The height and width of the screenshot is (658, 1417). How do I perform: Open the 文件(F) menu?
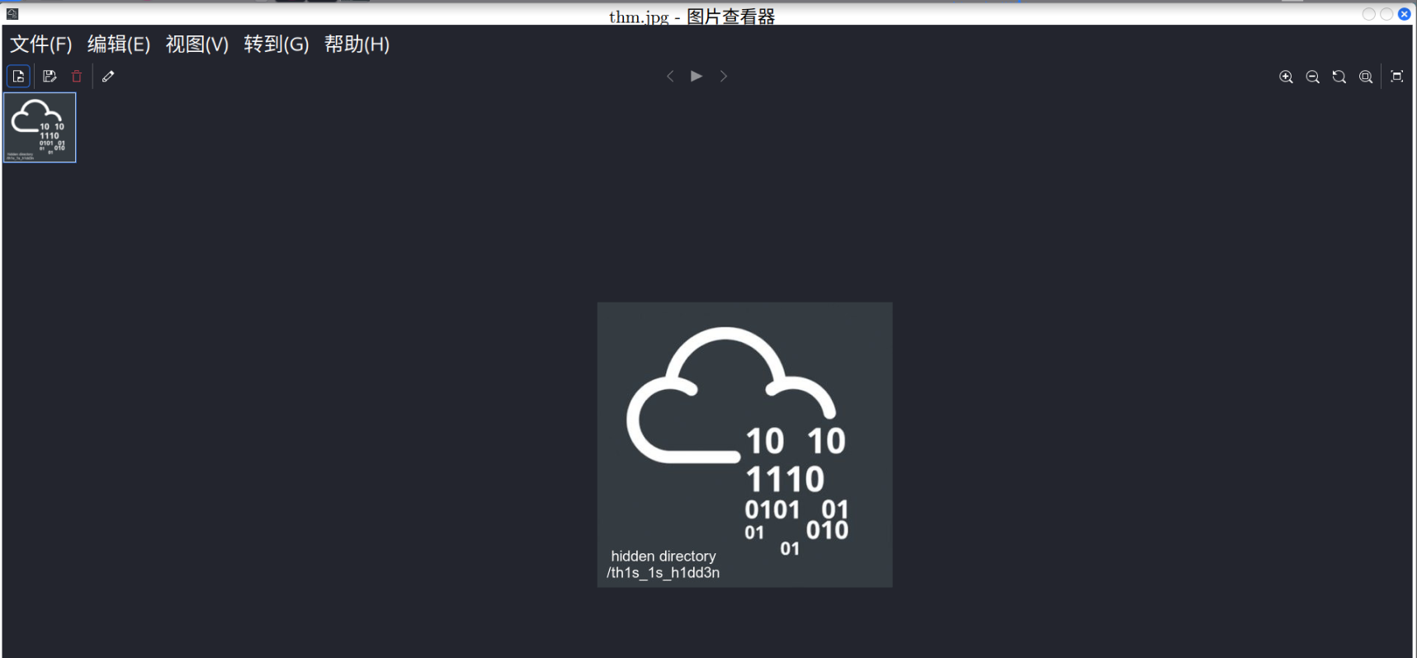[x=40, y=45]
